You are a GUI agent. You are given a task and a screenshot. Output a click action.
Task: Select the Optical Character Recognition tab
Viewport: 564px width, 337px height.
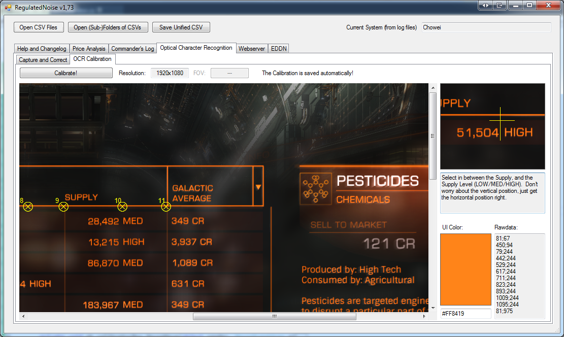[196, 48]
